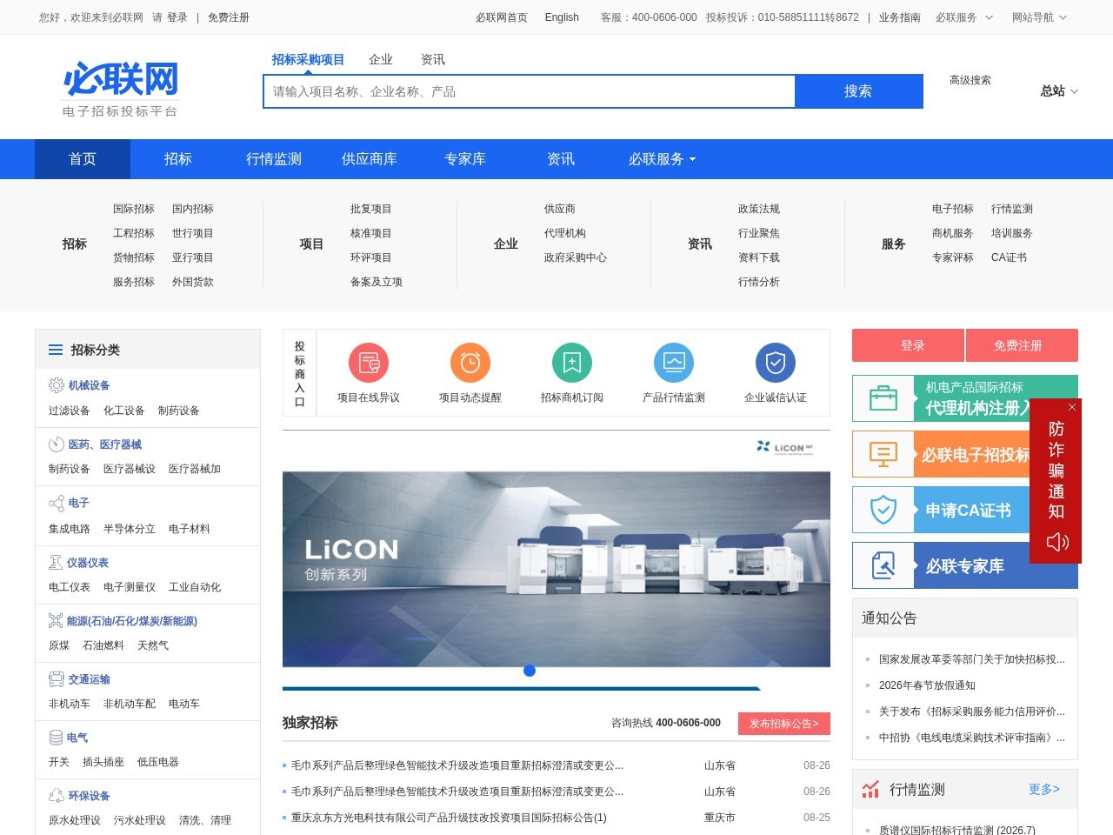
Task: Click the 电气 category icon
Action: [56, 738]
